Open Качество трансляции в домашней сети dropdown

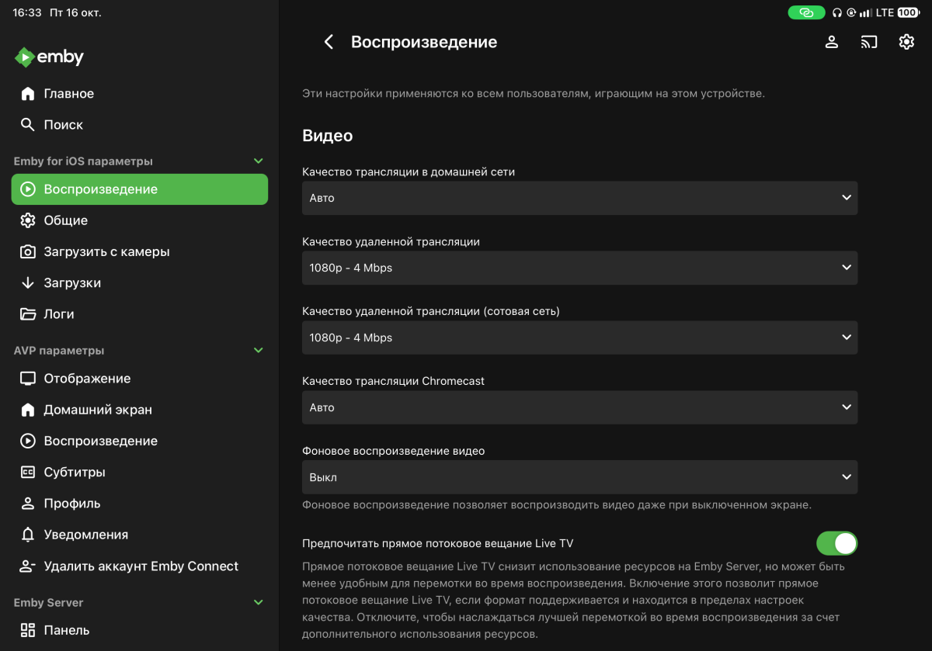coord(579,198)
